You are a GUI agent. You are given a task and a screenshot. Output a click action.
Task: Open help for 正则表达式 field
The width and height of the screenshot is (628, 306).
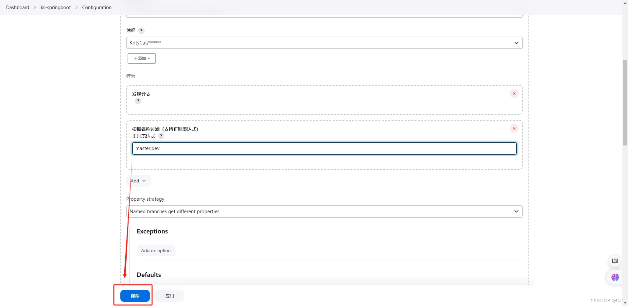(x=161, y=136)
